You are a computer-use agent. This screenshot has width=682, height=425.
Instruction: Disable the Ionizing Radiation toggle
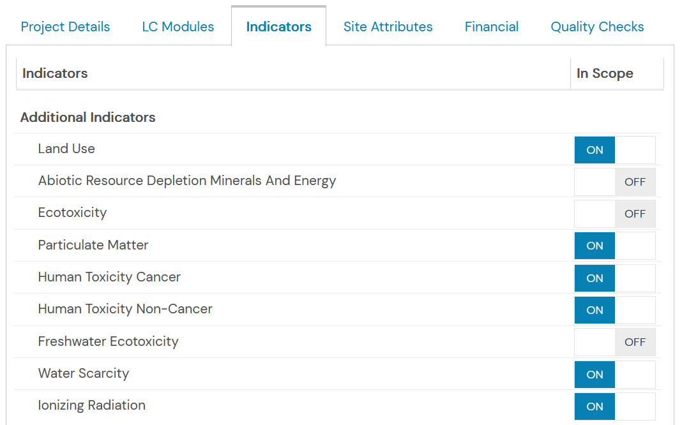614,406
